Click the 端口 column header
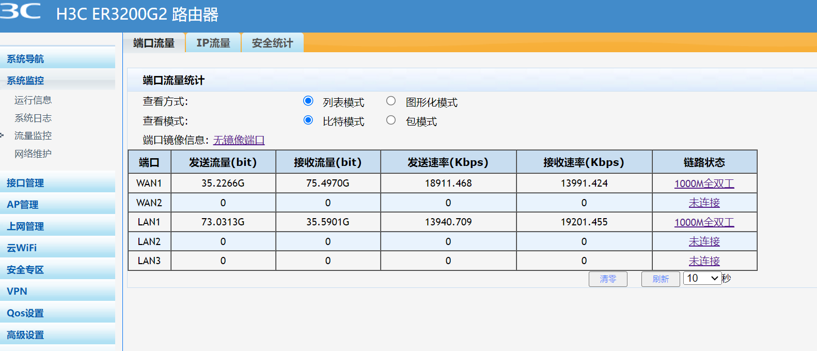 pos(149,162)
